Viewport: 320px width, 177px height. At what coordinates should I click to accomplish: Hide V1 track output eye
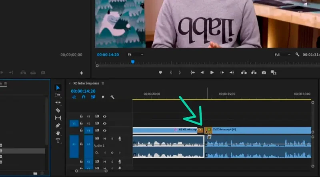coord(105,130)
